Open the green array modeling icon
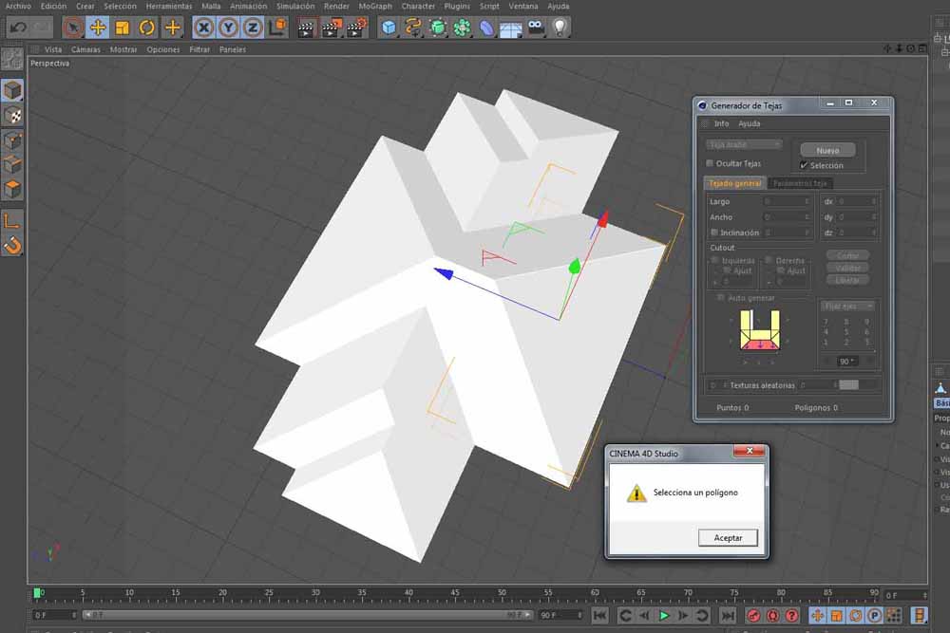Image resolution: width=950 pixels, height=633 pixels. pos(463,28)
